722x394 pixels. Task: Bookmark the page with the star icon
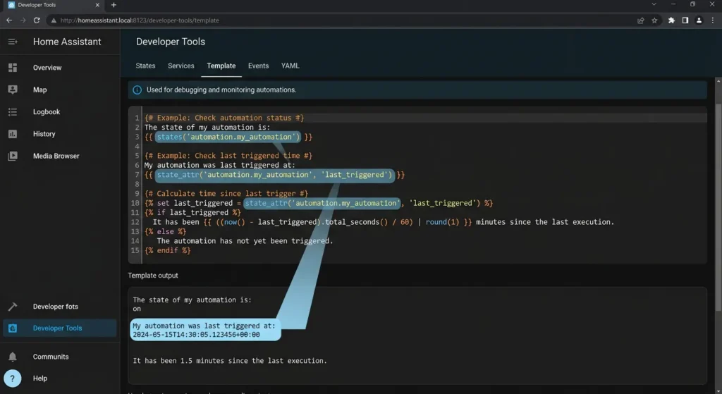pyautogui.click(x=654, y=20)
